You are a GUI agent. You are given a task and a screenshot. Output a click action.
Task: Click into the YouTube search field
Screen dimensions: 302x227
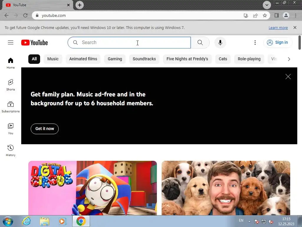(x=129, y=43)
